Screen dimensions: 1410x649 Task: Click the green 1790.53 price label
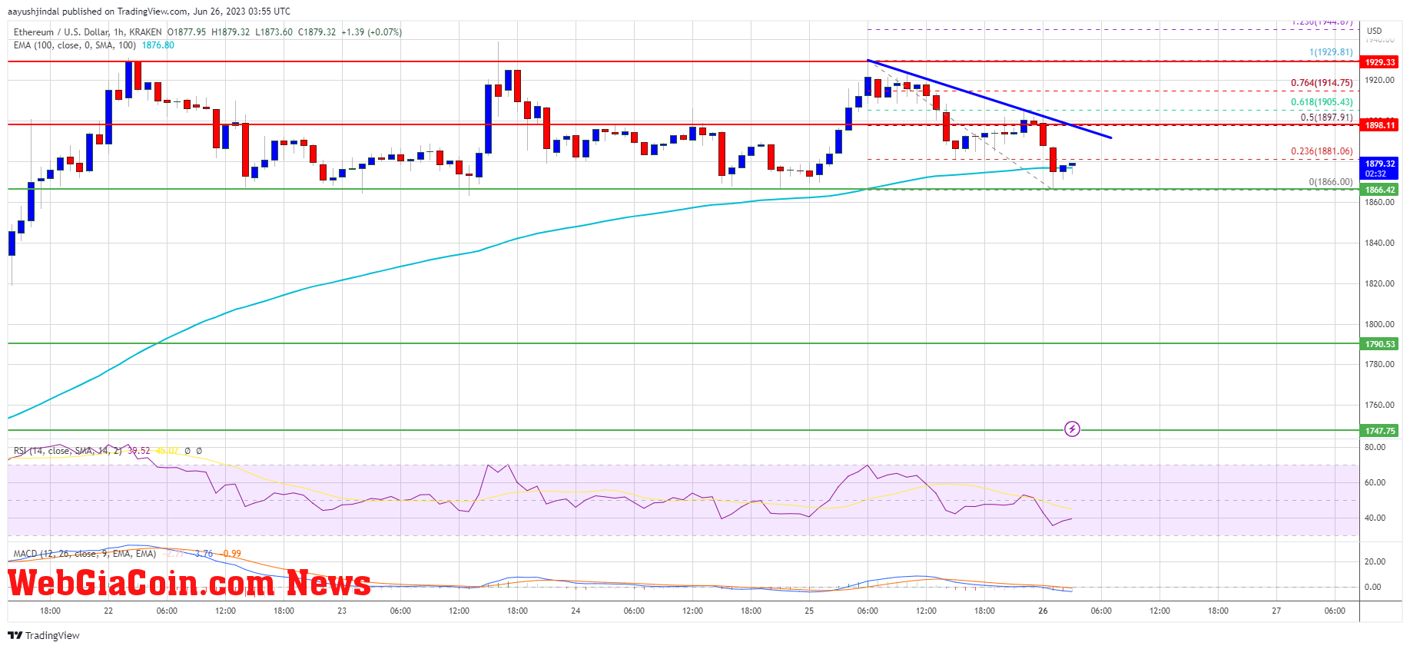click(1380, 344)
